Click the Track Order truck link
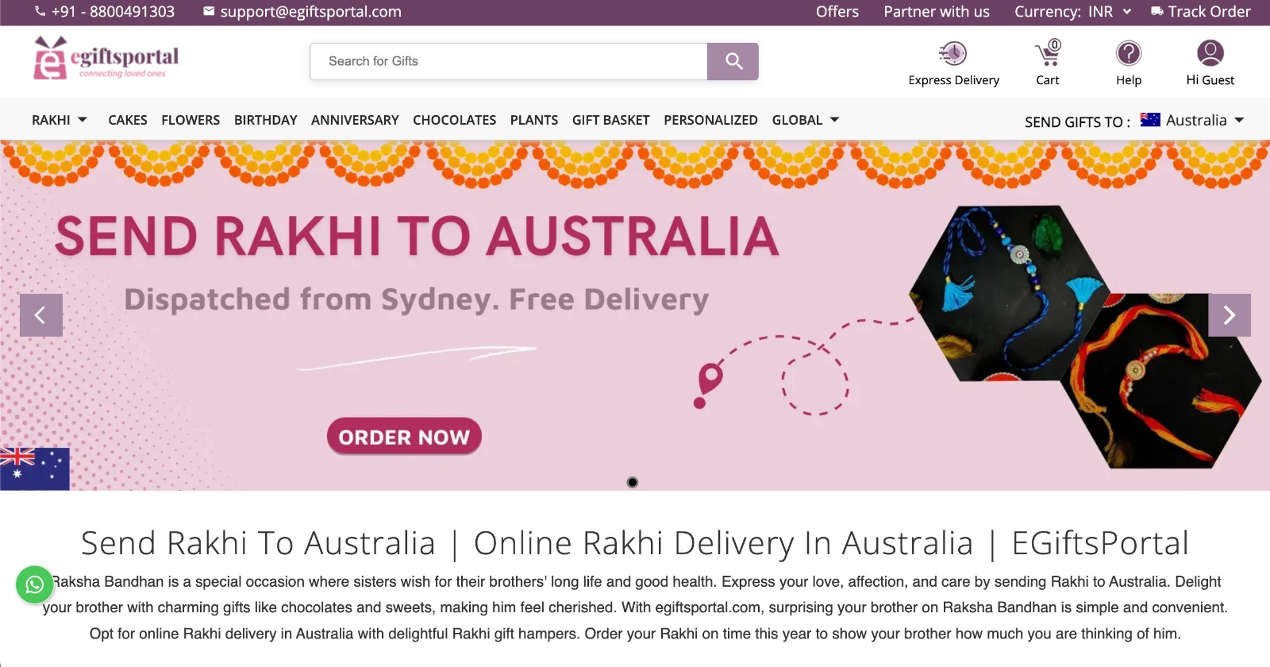The height and width of the screenshot is (667, 1270). point(1201,12)
